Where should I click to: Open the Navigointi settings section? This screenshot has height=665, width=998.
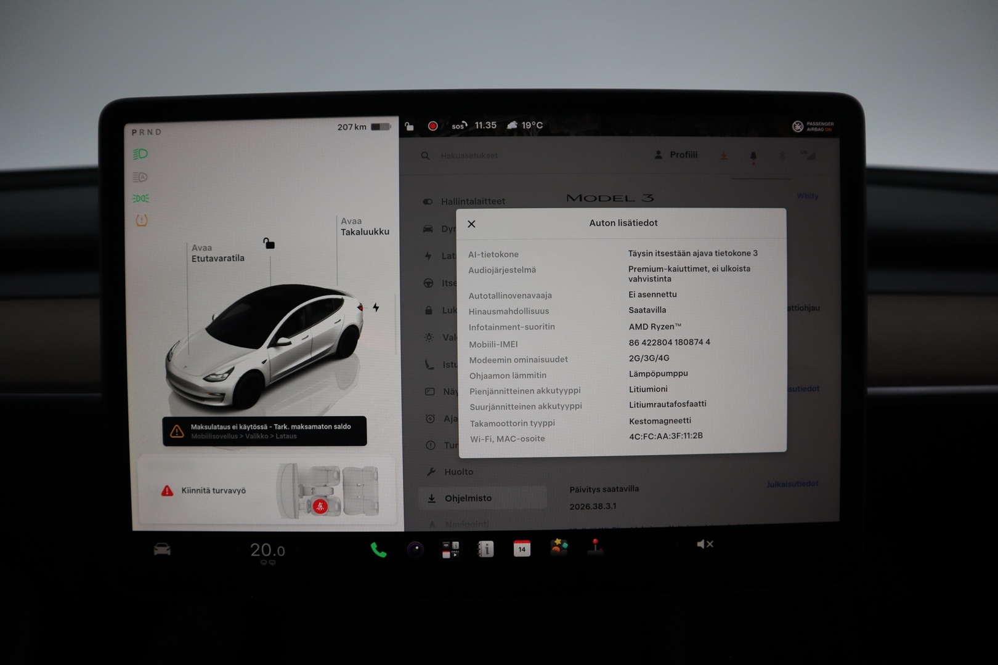coord(459,524)
